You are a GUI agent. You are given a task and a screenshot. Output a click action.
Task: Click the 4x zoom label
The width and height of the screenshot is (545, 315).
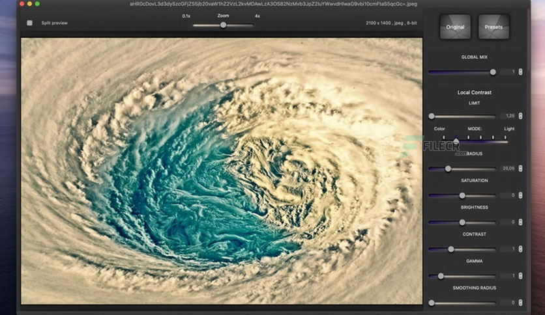[258, 16]
